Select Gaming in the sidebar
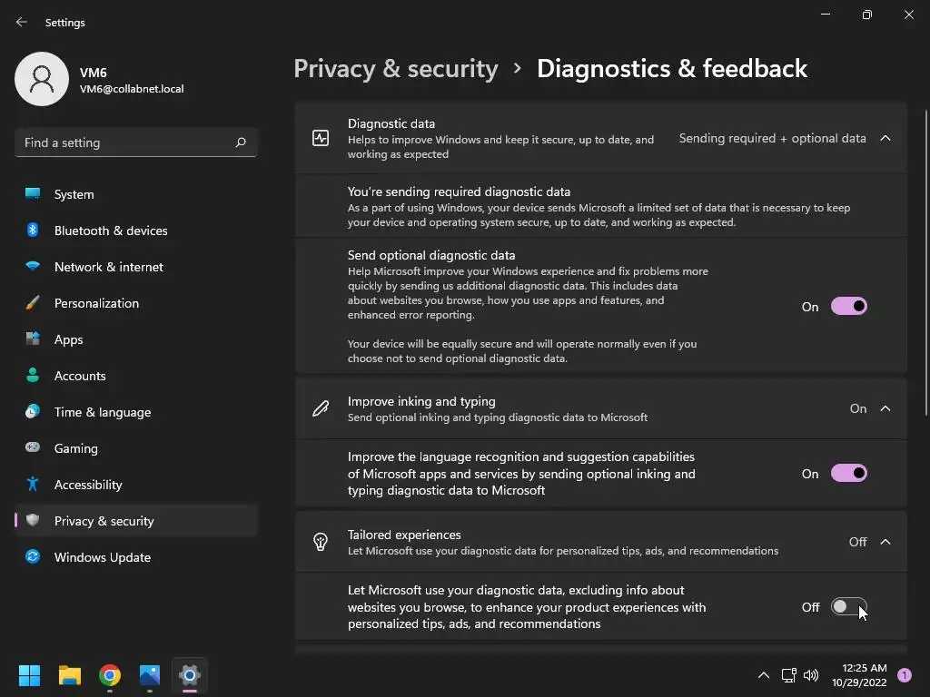 (x=136, y=448)
